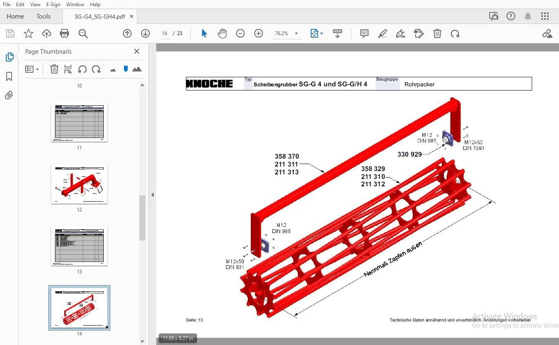Close the SG-G4_SG-GH4.pdf tab
This screenshot has height=345, width=559.
[x=132, y=17]
